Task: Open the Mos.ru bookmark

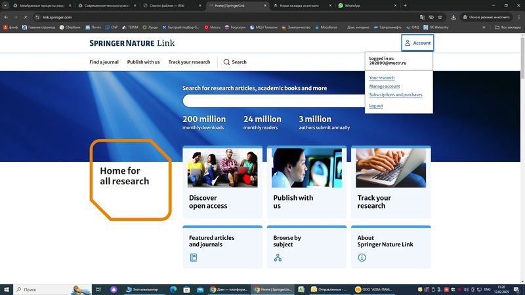Action: pyautogui.click(x=212, y=28)
